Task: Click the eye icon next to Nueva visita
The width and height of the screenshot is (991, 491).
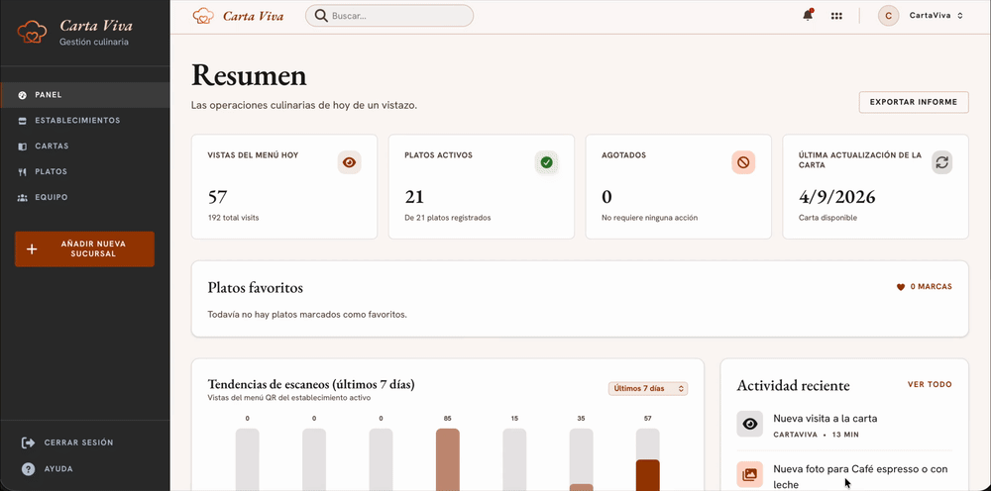Action: (749, 424)
